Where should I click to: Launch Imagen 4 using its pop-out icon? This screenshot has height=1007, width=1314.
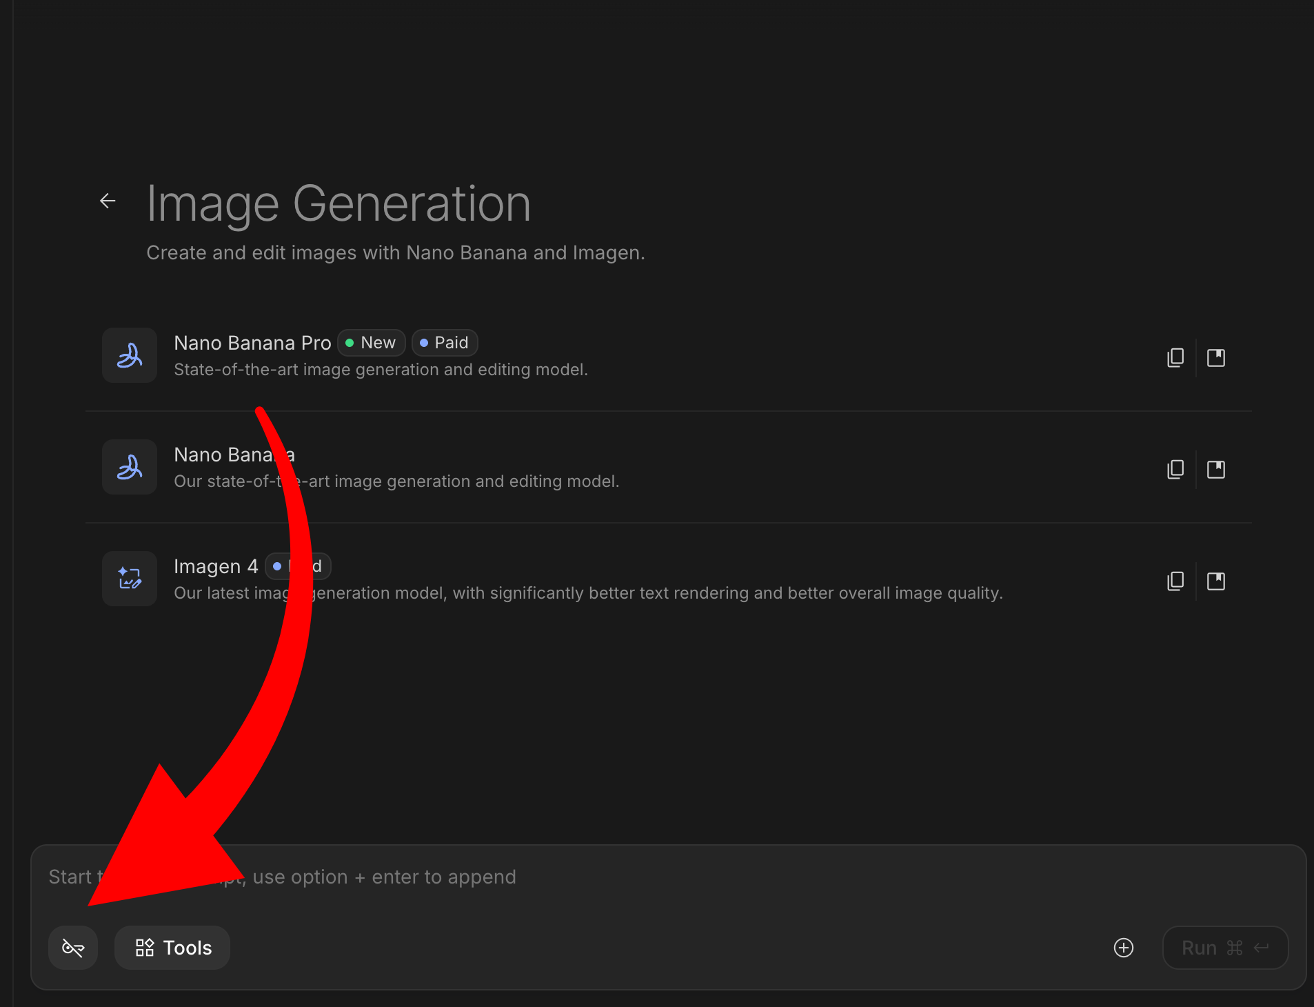point(1216,581)
